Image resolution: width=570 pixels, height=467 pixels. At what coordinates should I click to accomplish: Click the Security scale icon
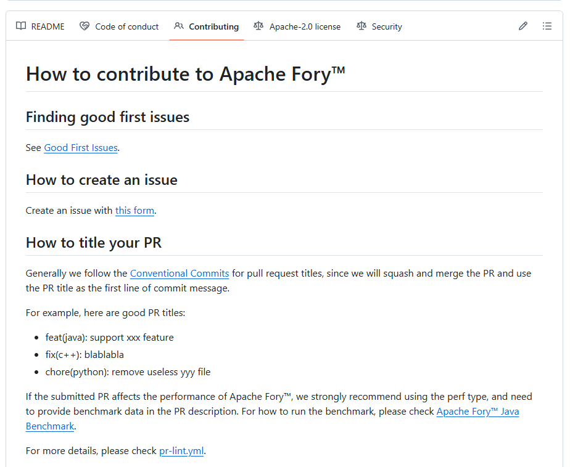point(361,26)
